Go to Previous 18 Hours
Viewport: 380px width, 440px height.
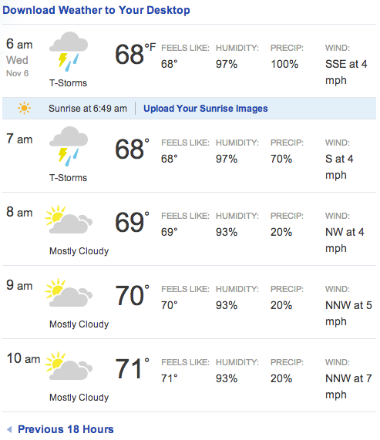(66, 429)
